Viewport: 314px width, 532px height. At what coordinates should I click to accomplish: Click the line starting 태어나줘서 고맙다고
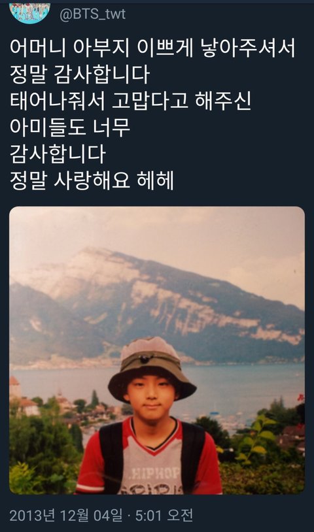point(130,101)
